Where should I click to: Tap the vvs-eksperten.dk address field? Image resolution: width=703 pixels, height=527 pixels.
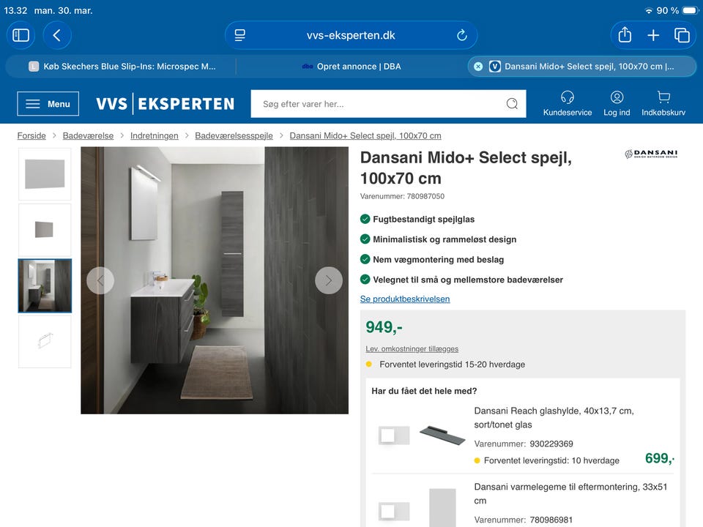351,35
